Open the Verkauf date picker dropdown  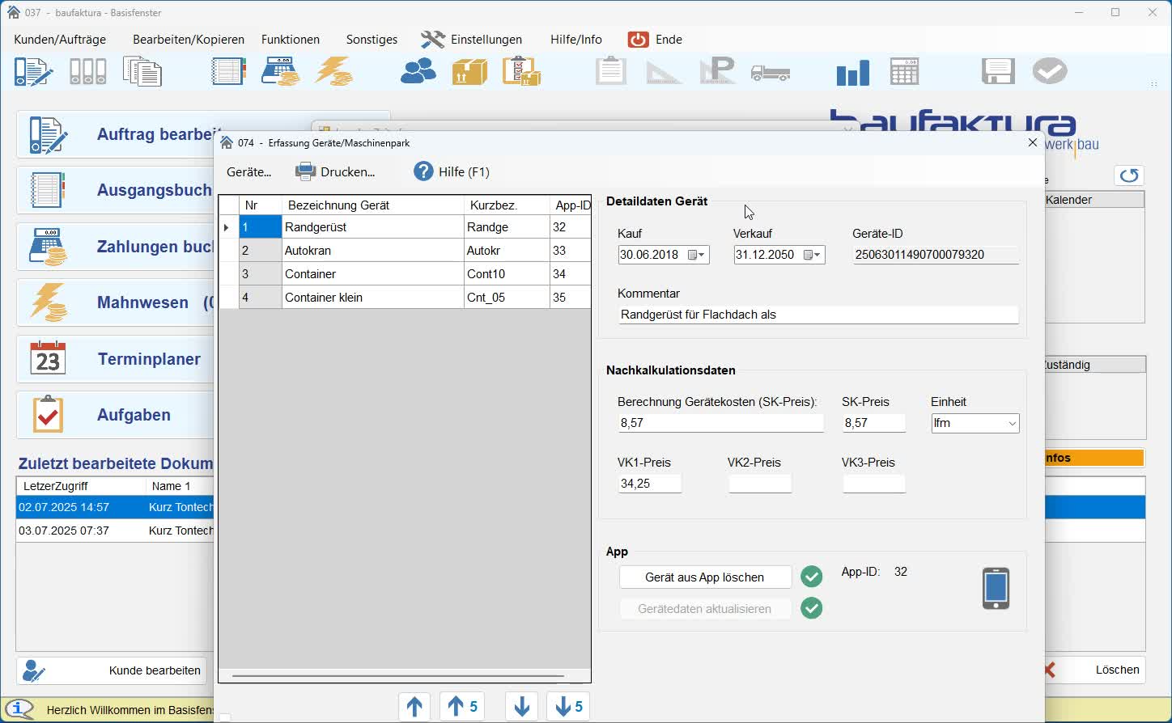point(812,255)
